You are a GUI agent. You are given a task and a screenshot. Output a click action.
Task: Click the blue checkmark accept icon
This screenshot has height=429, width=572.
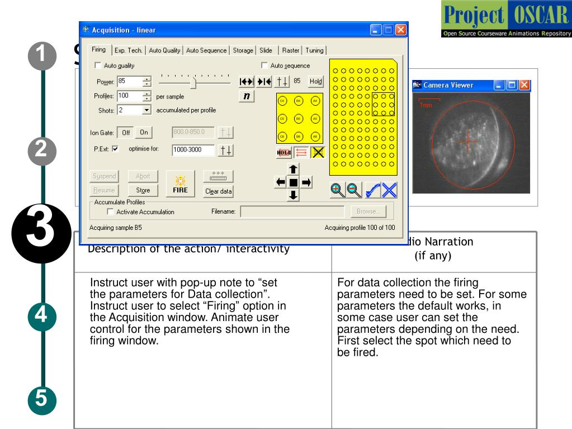coord(372,190)
